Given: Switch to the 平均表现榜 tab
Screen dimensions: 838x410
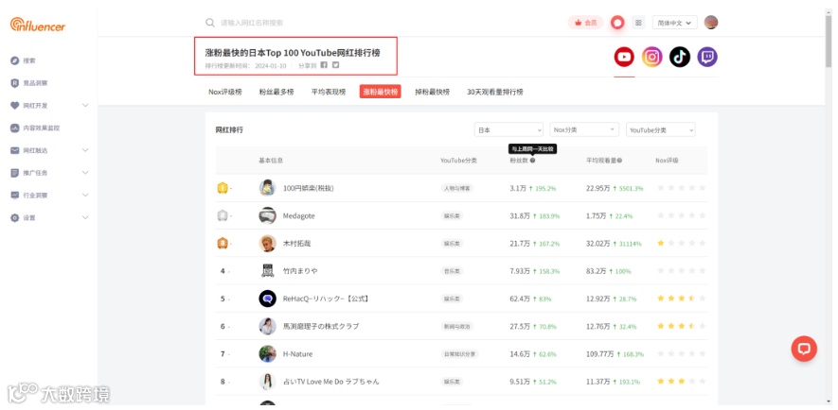Looking at the screenshot, I should [329, 92].
